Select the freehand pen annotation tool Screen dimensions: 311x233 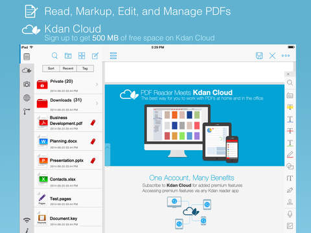290,155
